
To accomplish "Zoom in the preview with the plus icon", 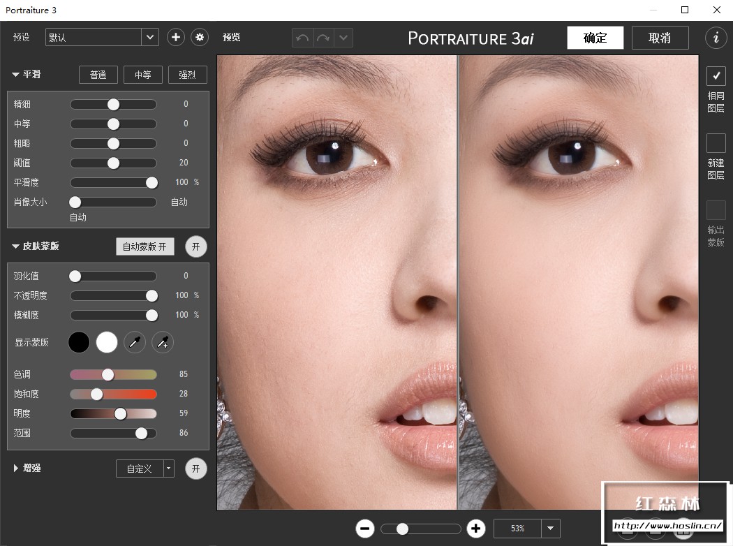I will (476, 529).
